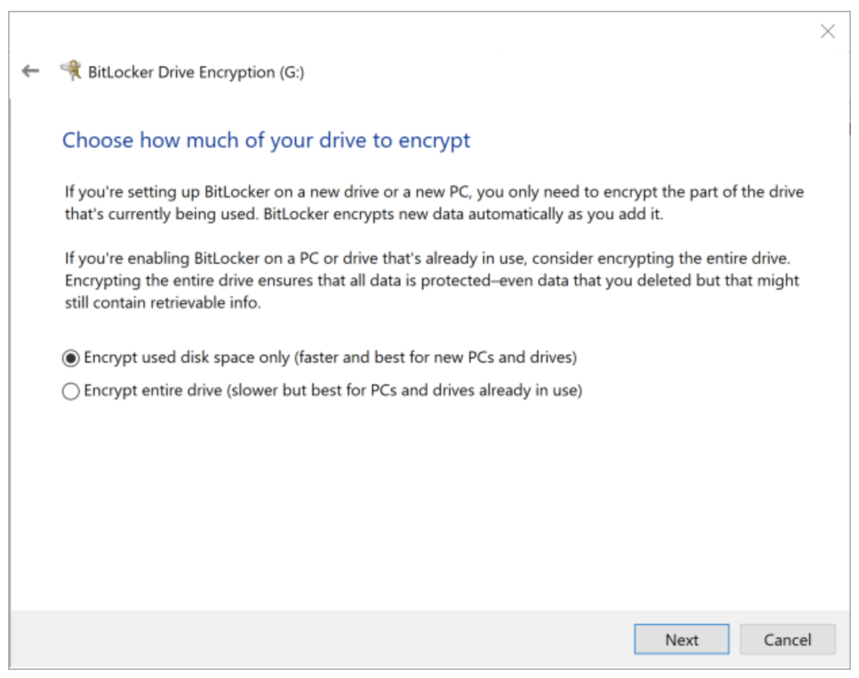Click the BitLocker Drive Encryption (G:) title
Image resolution: width=859 pixels, height=678 pixels.
coord(196,72)
